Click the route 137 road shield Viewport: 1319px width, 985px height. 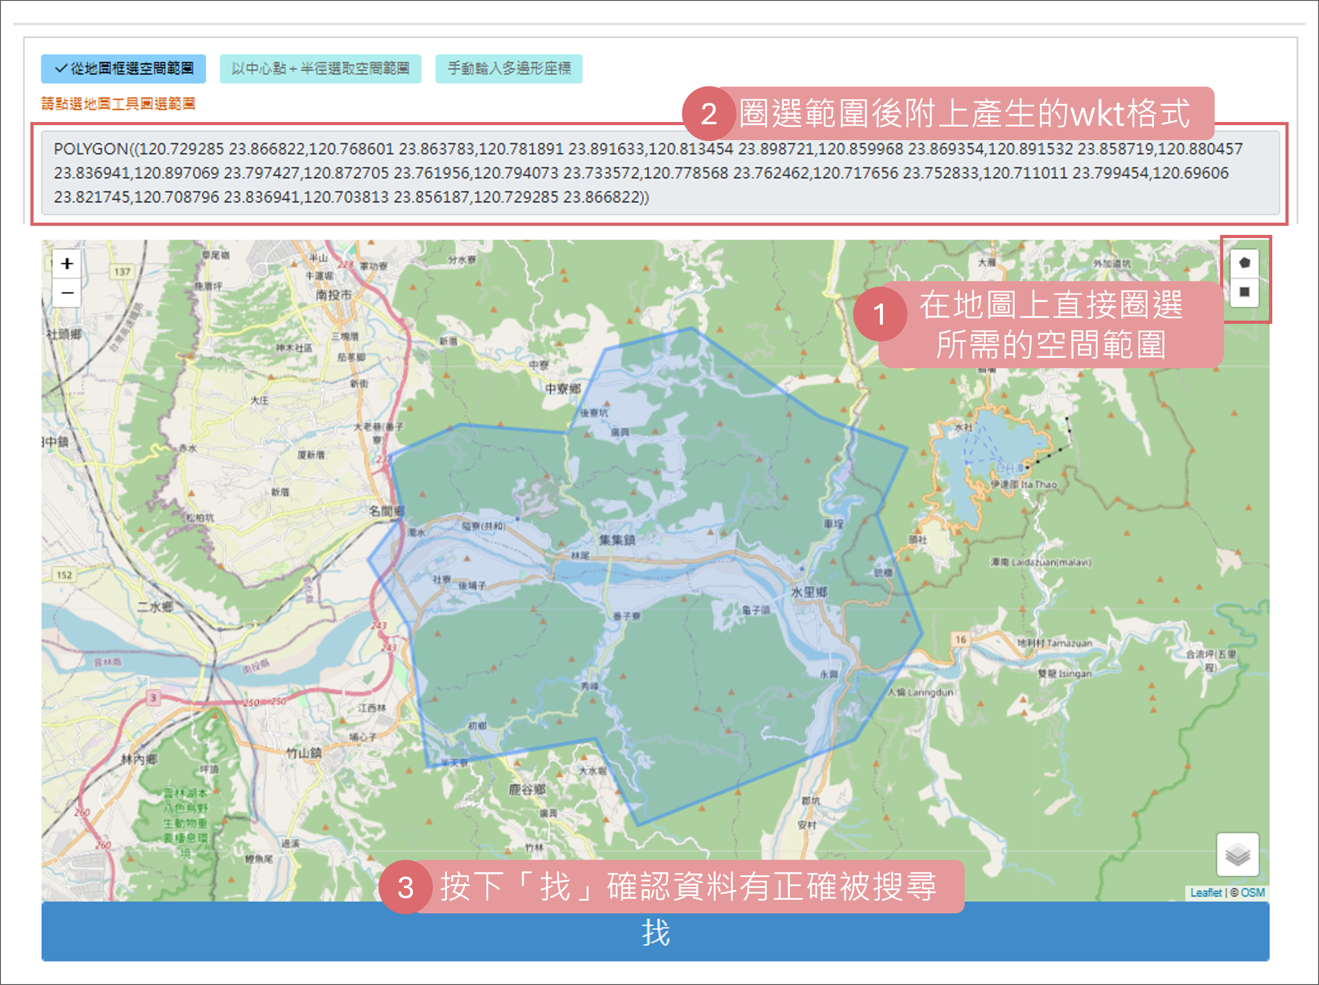coord(122,272)
